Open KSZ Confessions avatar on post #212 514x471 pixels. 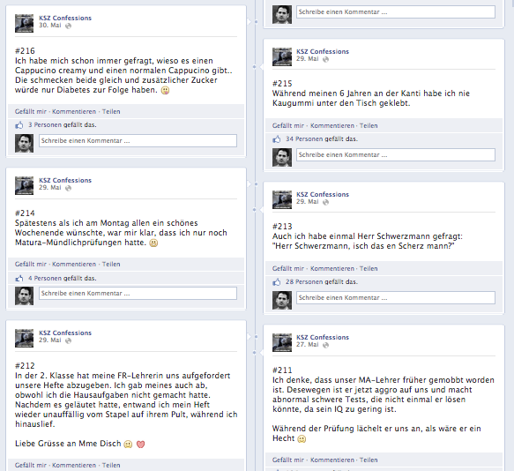pos(25,338)
